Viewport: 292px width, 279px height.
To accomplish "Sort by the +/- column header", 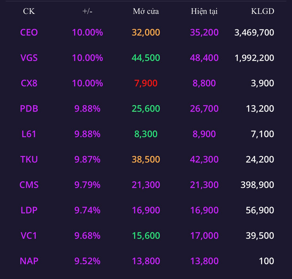I will pyautogui.click(x=87, y=11).
